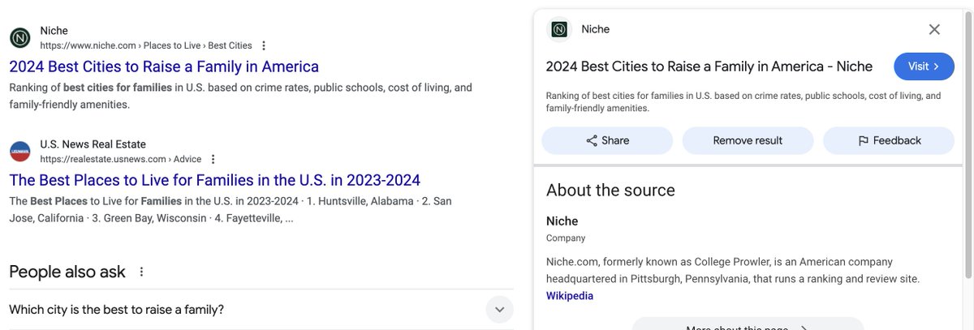Open the 2024 Best Cities to Raise a Family link
The height and width of the screenshot is (330, 974).
point(164,66)
